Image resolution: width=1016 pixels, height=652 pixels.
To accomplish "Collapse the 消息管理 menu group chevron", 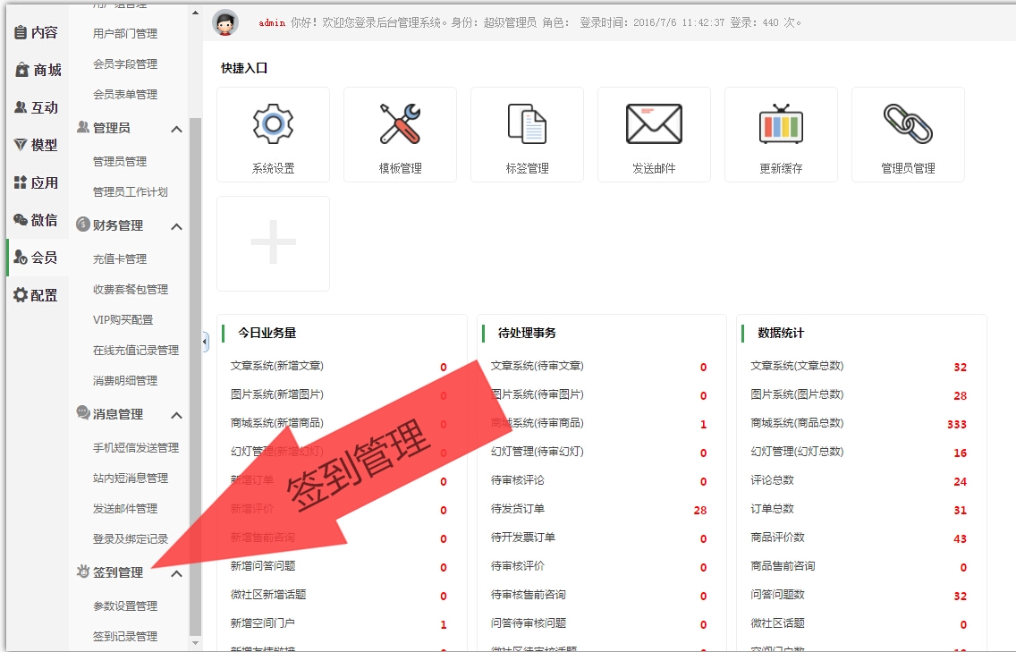I will tap(176, 415).
